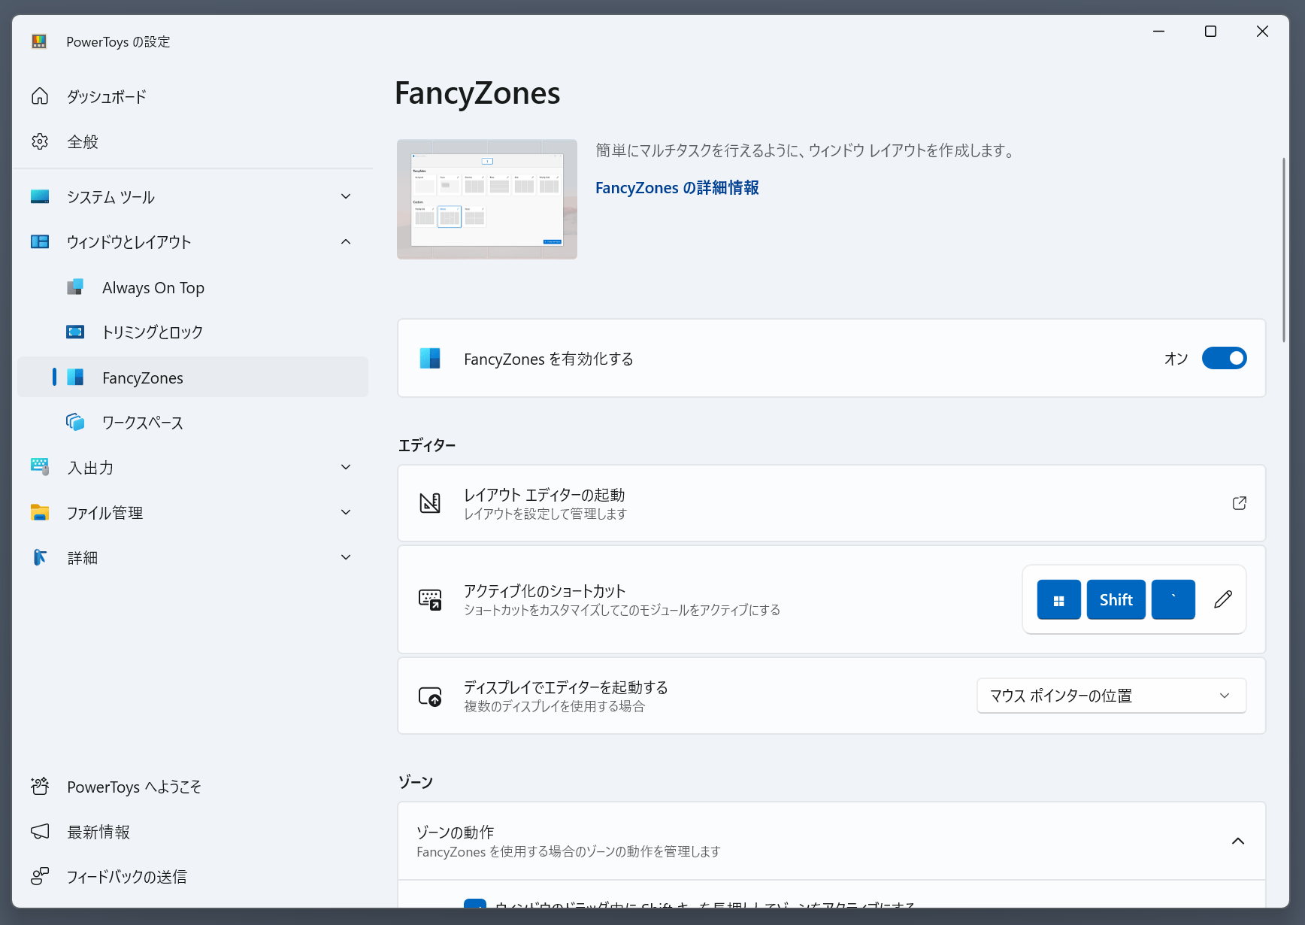Click the トリミングとロック icon in sidebar
Image resolution: width=1305 pixels, height=925 pixels.
coord(75,332)
